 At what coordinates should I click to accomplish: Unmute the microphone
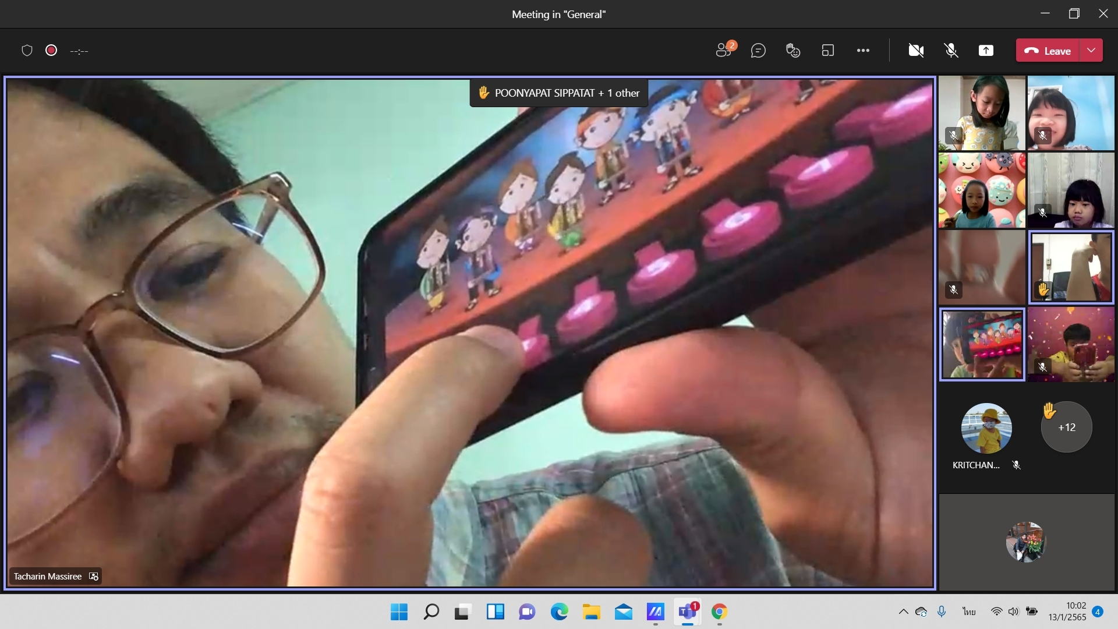tap(951, 51)
